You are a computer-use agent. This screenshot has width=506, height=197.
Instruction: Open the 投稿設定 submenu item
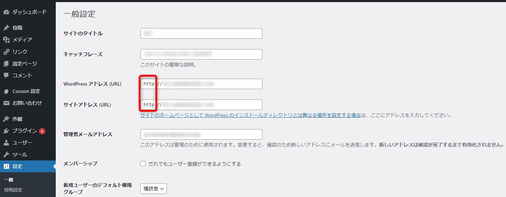13,190
